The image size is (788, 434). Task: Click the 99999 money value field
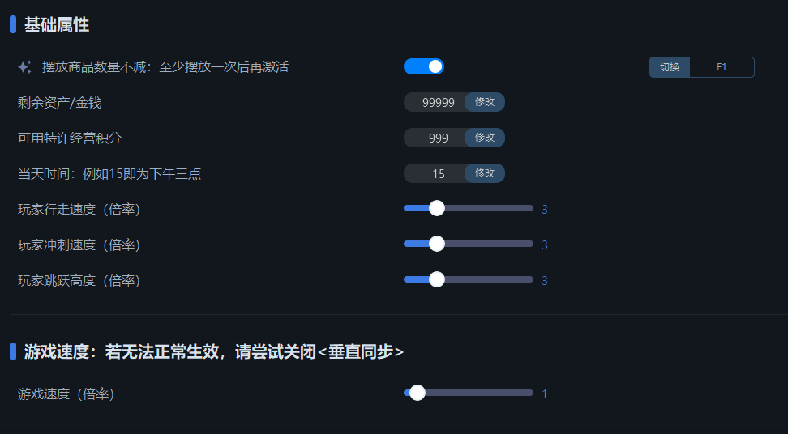pos(435,102)
